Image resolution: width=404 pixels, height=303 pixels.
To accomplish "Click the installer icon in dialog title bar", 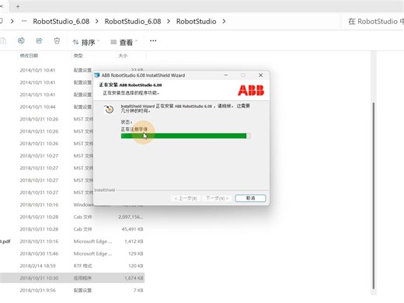I will 97,75.
